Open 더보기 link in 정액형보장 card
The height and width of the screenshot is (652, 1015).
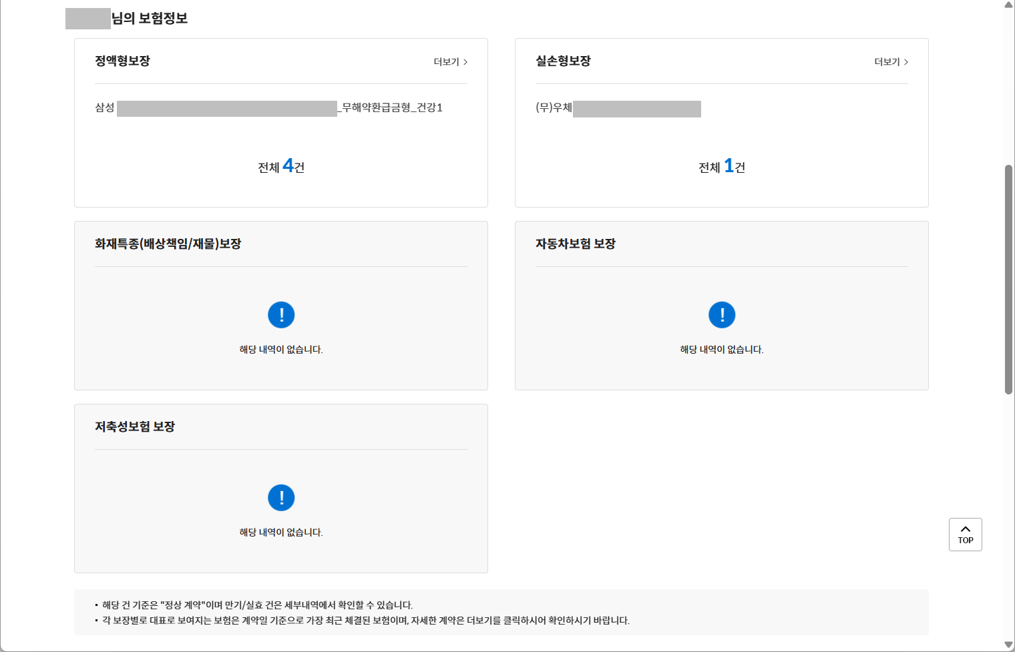pos(451,62)
